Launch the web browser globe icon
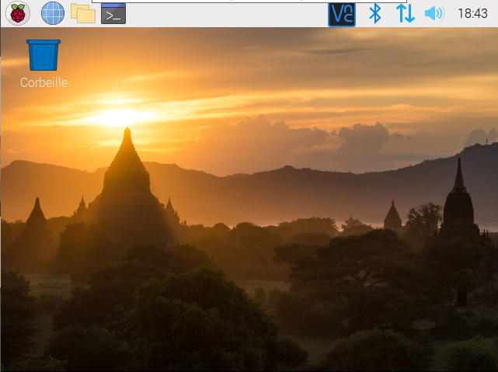The width and height of the screenshot is (498, 372). [53, 13]
